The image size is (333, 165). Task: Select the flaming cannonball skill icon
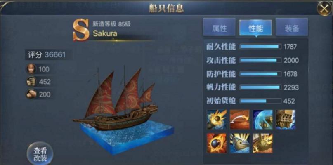click(x=217, y=143)
